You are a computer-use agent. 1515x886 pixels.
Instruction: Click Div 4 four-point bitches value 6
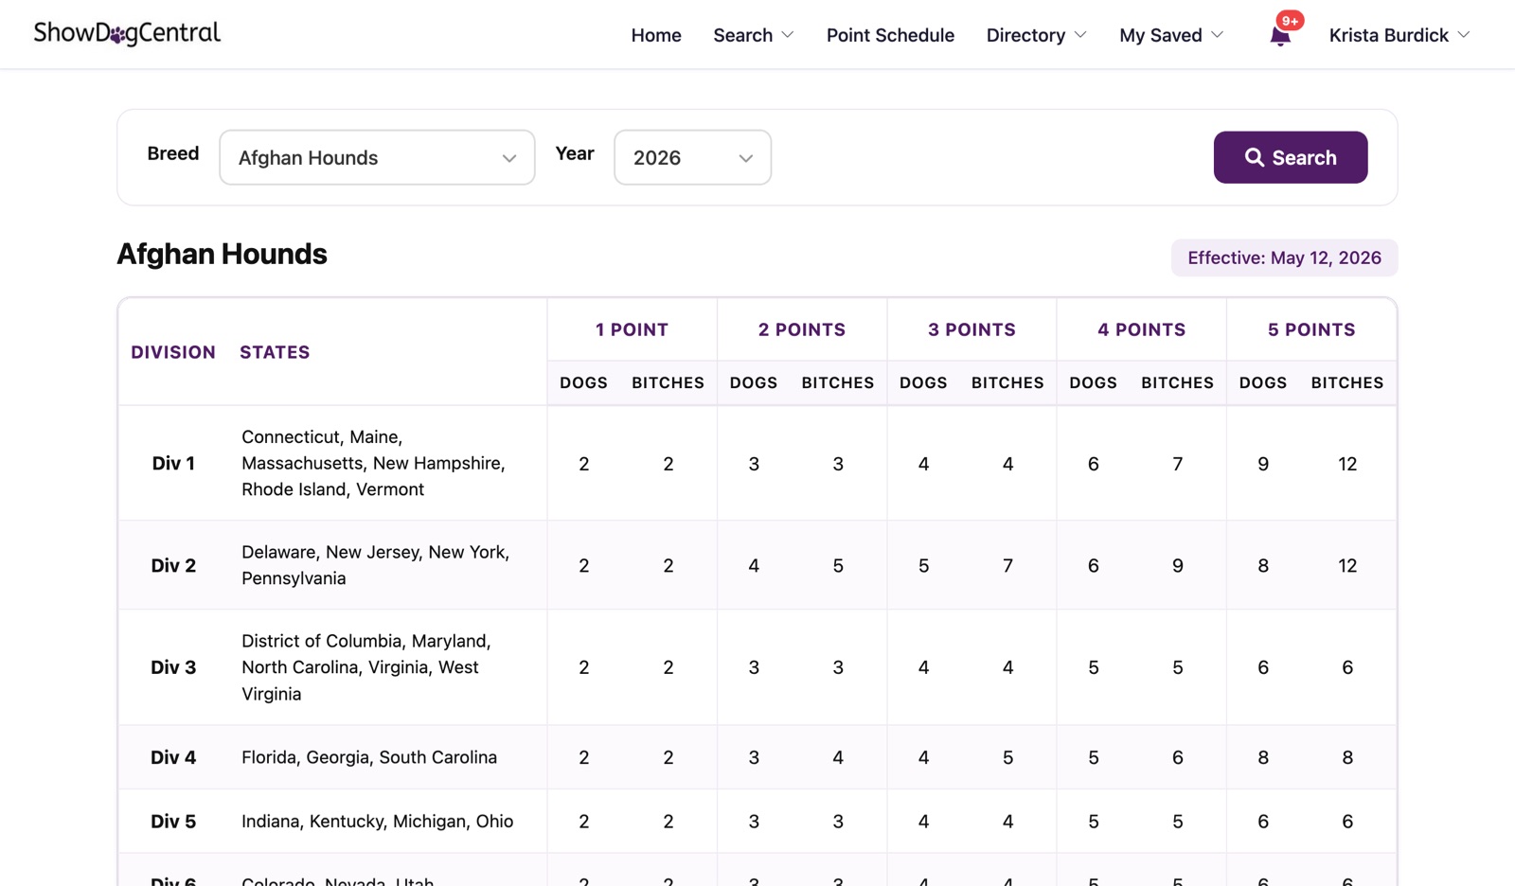(x=1177, y=758)
